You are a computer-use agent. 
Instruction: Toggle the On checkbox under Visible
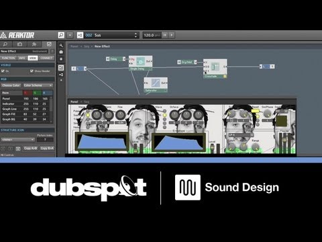click(x=3, y=71)
